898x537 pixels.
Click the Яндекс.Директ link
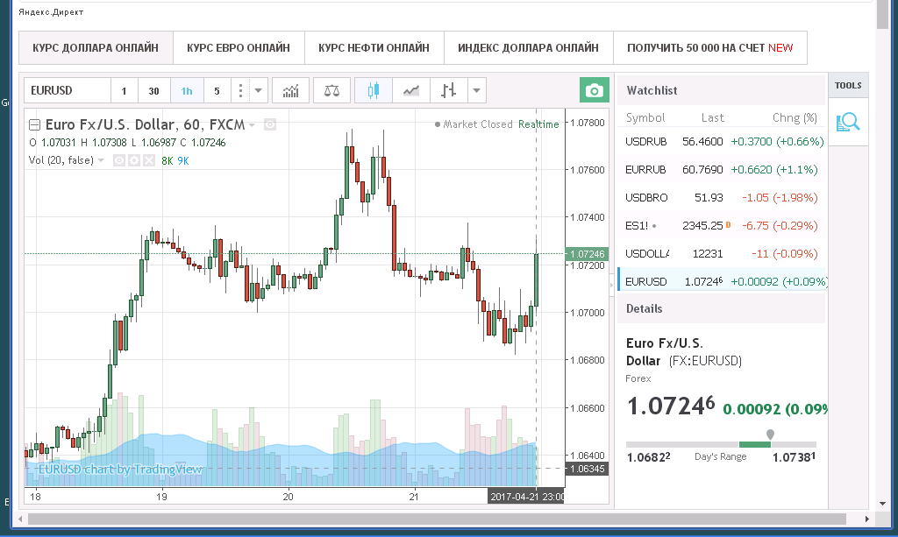tap(51, 11)
